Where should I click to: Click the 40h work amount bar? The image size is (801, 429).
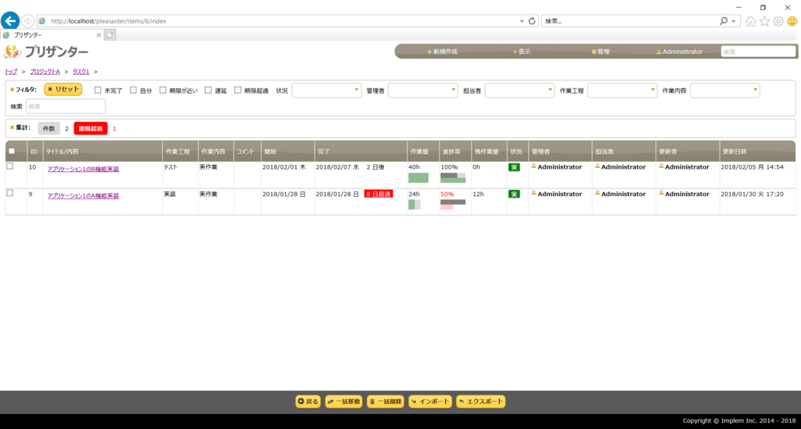tap(418, 177)
